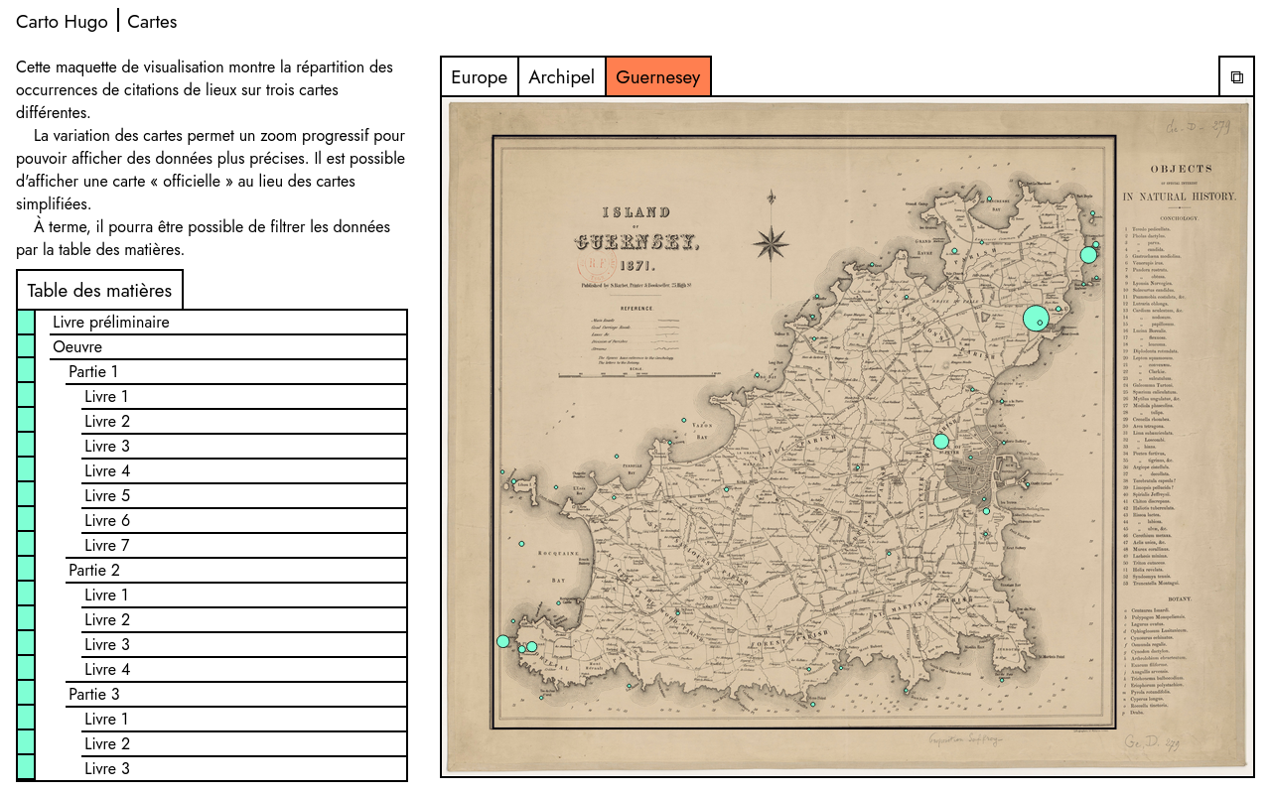The width and height of the screenshot is (1271, 794).
Task: Select Livre 2 under Partie 1
Action: point(244,421)
